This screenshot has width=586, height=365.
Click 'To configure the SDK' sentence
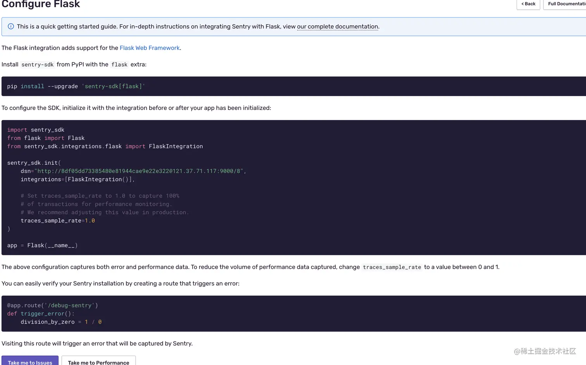(136, 108)
